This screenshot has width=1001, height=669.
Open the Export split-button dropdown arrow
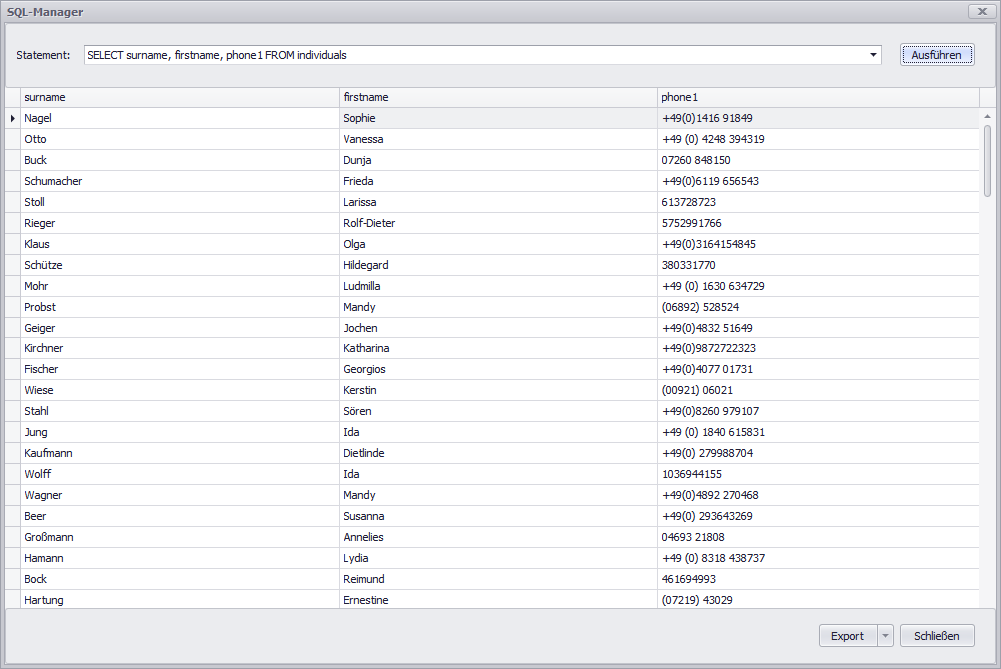(885, 636)
